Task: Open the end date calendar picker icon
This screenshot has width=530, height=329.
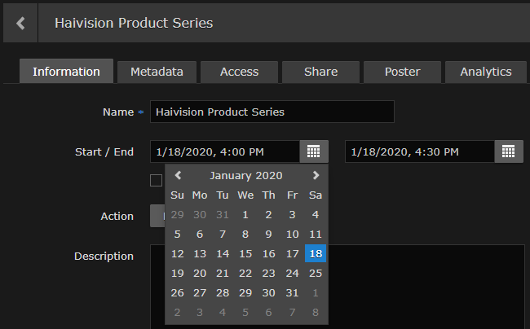Action: 508,151
